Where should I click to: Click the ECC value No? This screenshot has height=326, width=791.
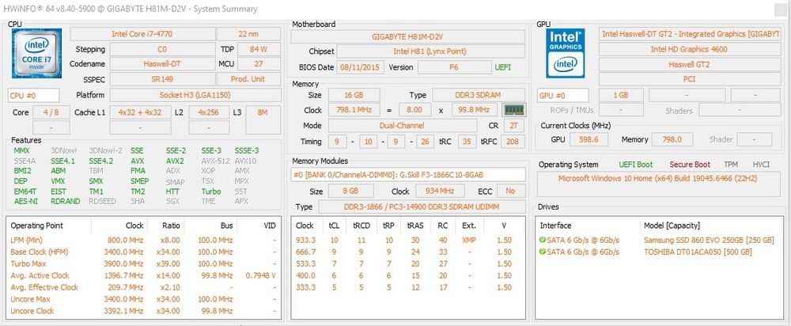pyautogui.click(x=510, y=191)
